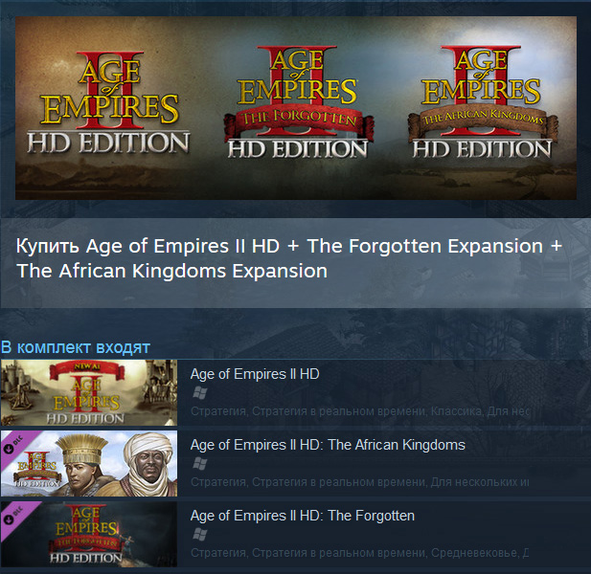The width and height of the screenshot is (591, 574).
Task: Click The Forgotten dark thumbnail image
Action: click(x=89, y=534)
